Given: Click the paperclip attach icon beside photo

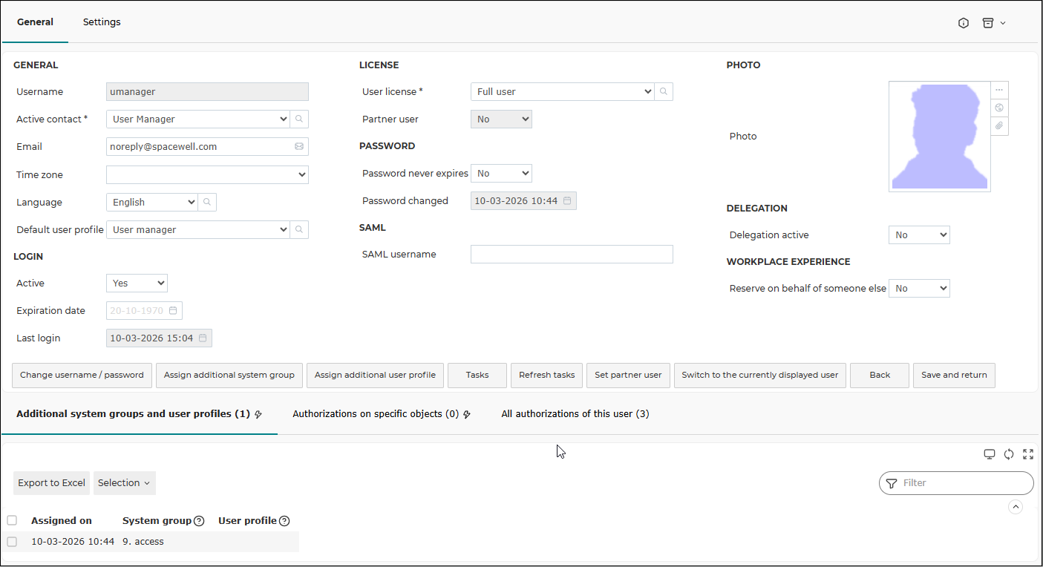Looking at the screenshot, I should 999,126.
